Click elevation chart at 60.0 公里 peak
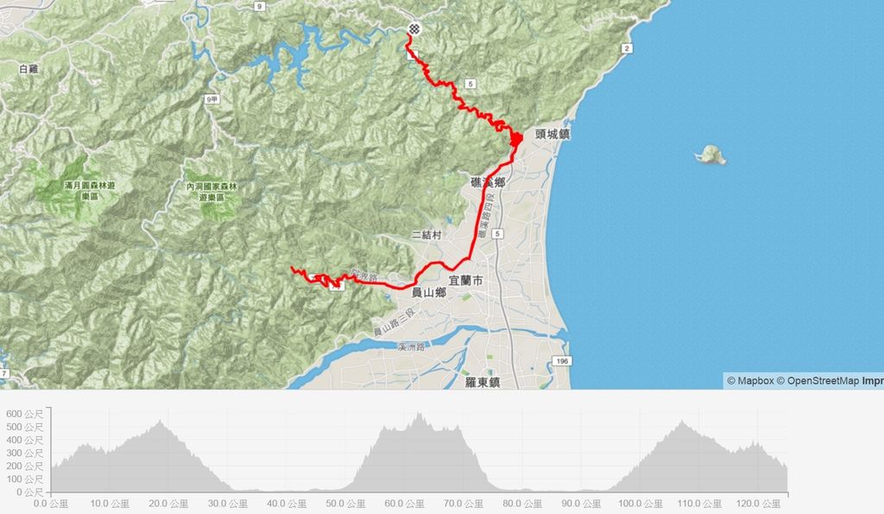Screen dimensions: 884x514 419,414
